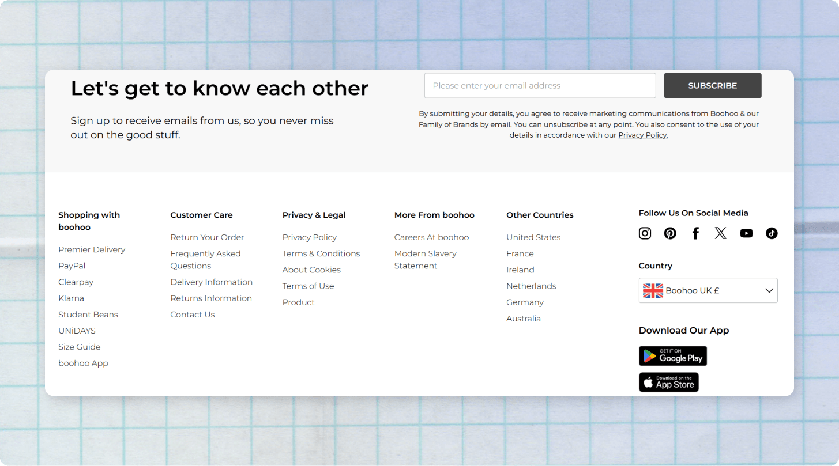The height and width of the screenshot is (466, 839).
Task: Open the Size Guide link
Action: (80, 347)
